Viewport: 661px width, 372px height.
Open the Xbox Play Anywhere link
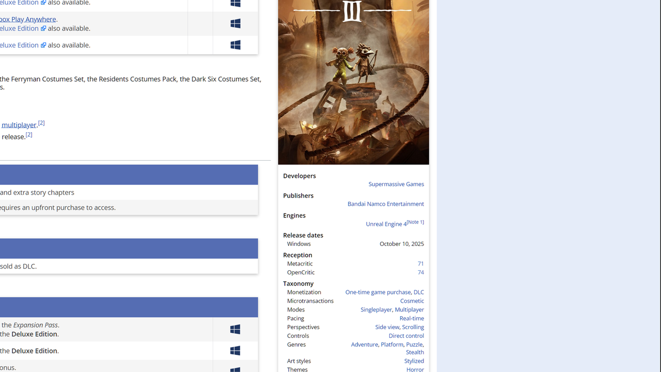click(x=28, y=20)
